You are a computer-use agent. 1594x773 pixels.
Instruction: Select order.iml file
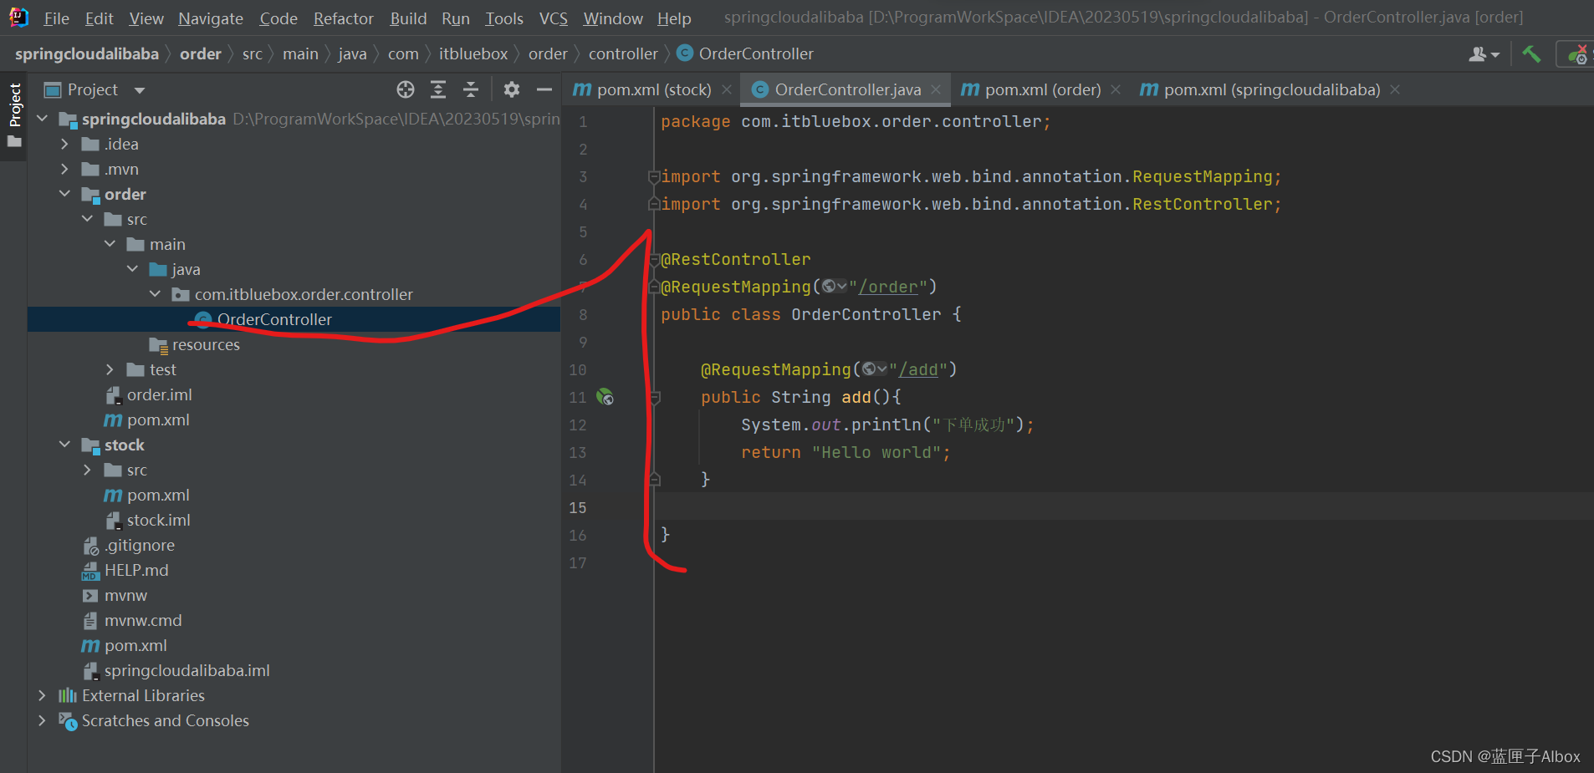coord(159,394)
